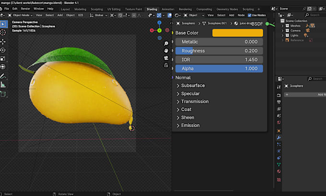The height and width of the screenshot is (196, 326).
Task: Activate the 3D Cursor tool
Action: (x=3, y=33)
